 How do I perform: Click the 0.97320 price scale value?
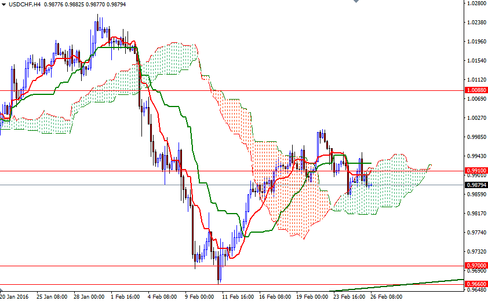pos(476,251)
